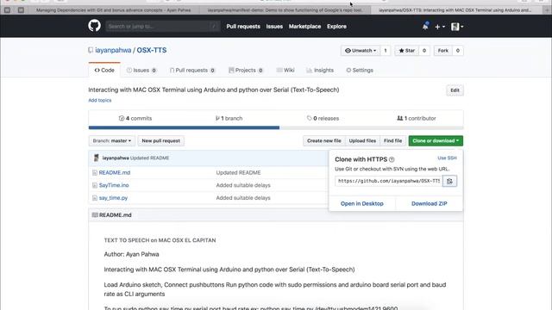Open Explore in top navigation
Screen dimensions: 552x310
pos(336,27)
